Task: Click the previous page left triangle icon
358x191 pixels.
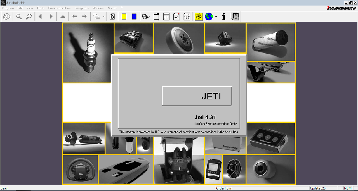Action: click(40, 17)
